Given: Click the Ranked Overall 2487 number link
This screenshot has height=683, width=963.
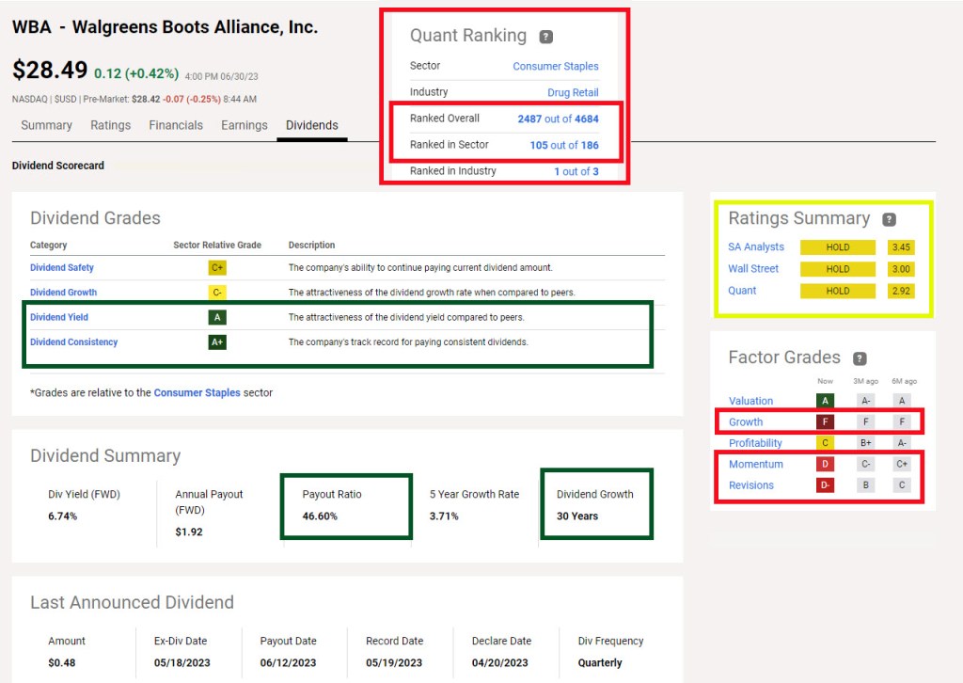Looking at the screenshot, I should (530, 119).
